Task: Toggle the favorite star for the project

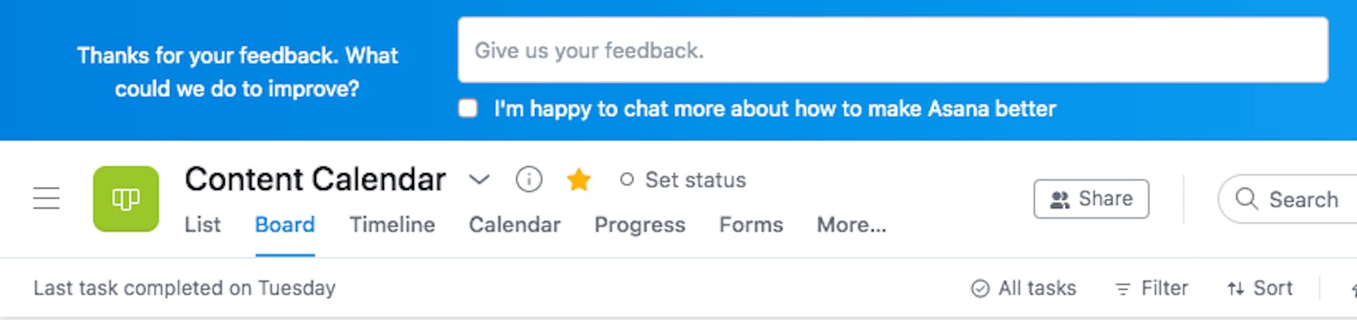Action: [x=579, y=179]
